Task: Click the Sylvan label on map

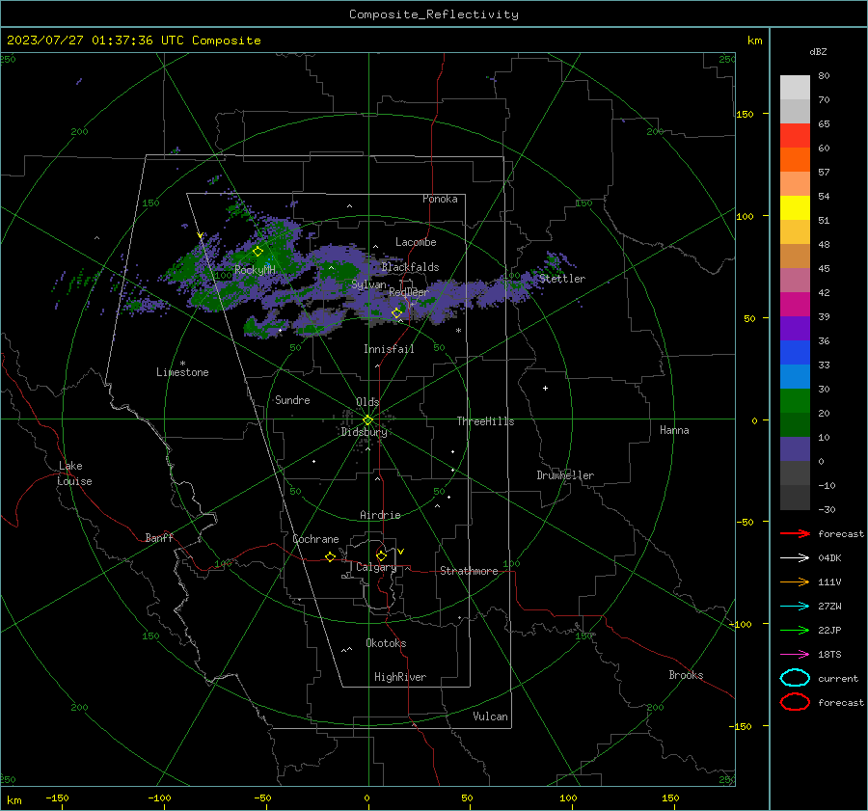Action: (368, 284)
